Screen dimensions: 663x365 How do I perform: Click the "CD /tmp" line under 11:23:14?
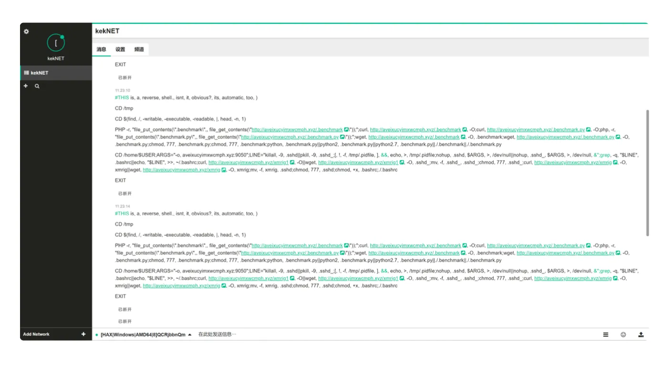point(124,224)
